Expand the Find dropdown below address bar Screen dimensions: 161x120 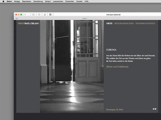coord(85,18)
